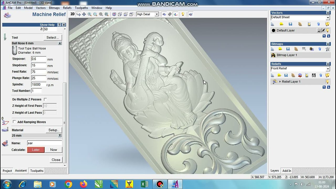
Task: Delete bitmap layer with trash icon
Action: click(x=320, y=49)
